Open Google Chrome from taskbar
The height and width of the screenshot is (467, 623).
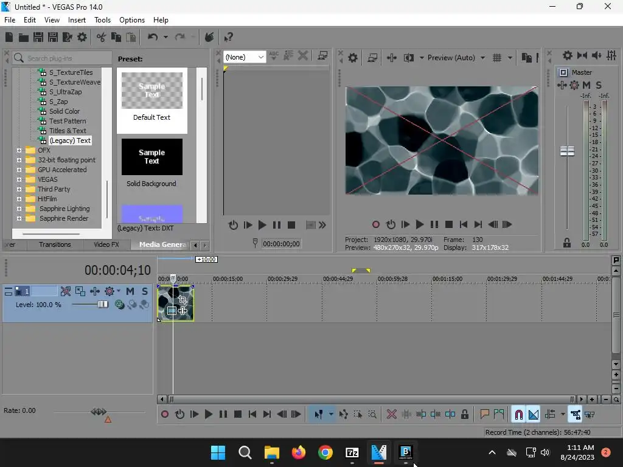325,452
